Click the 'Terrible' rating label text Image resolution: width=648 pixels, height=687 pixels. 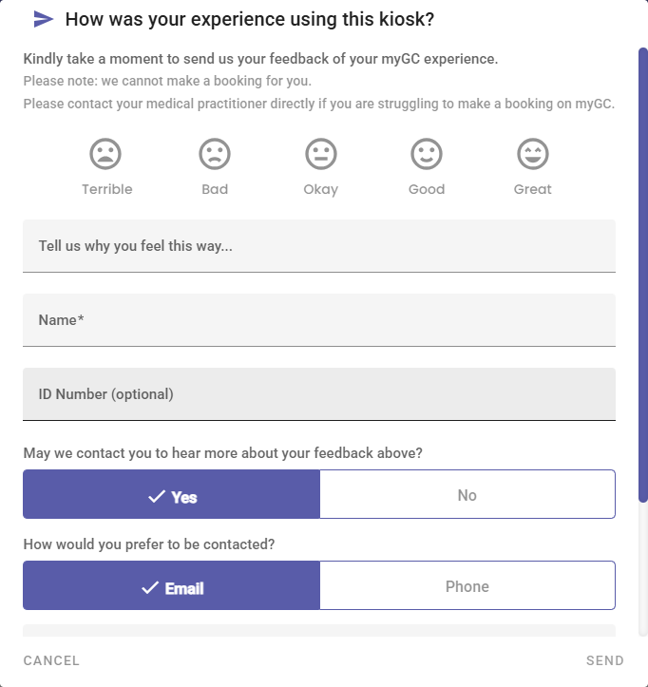tap(106, 189)
